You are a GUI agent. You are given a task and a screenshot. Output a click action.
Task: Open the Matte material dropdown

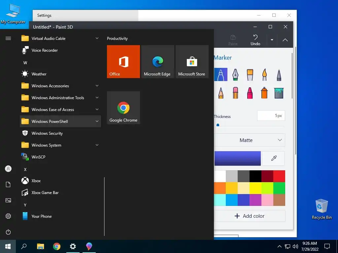click(250, 140)
